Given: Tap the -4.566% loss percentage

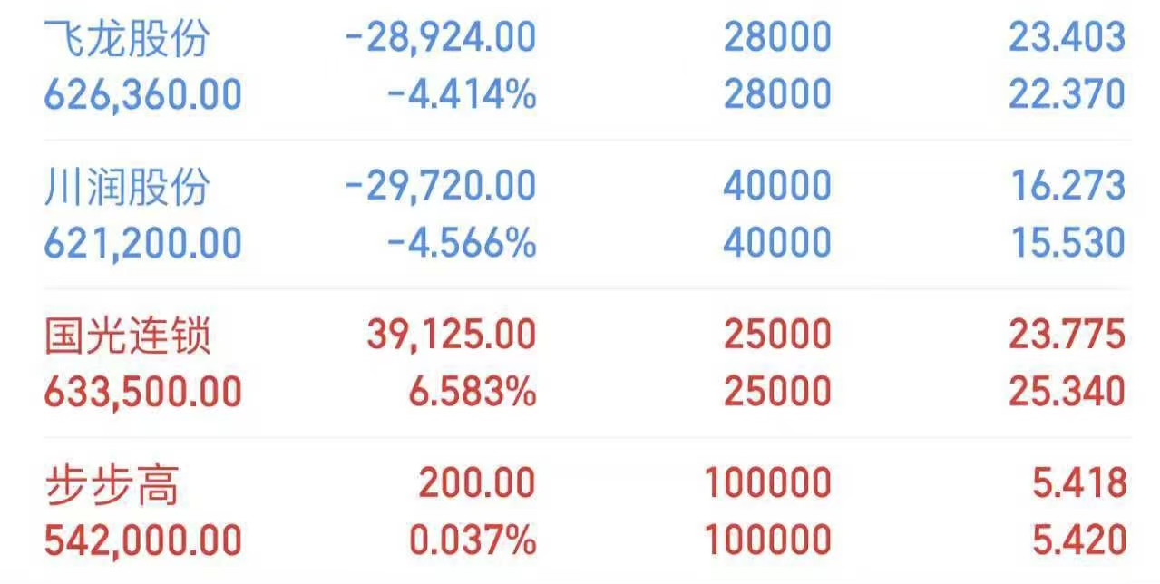Looking at the screenshot, I should [461, 243].
